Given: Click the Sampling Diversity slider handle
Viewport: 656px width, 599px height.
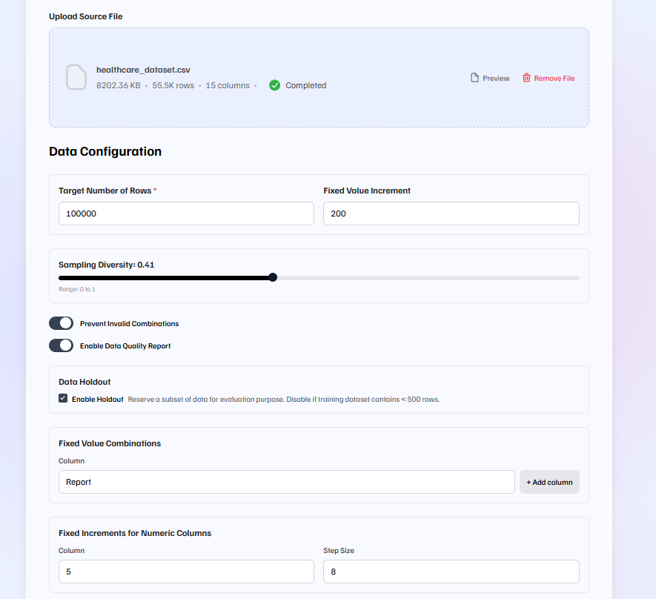Looking at the screenshot, I should click(x=273, y=277).
